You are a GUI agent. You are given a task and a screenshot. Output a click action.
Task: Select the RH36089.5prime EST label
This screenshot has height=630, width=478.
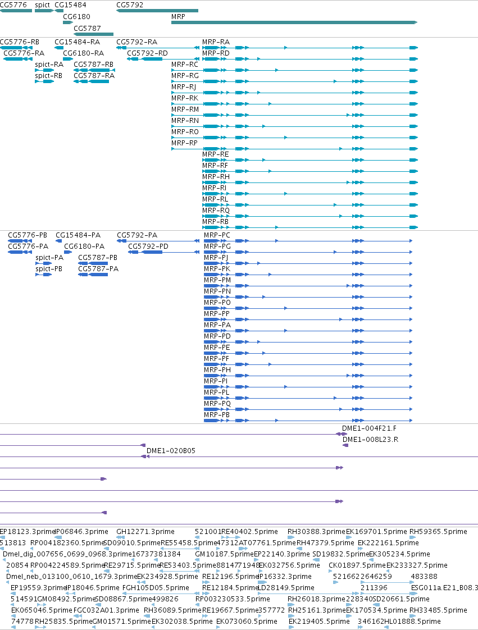[173, 610]
